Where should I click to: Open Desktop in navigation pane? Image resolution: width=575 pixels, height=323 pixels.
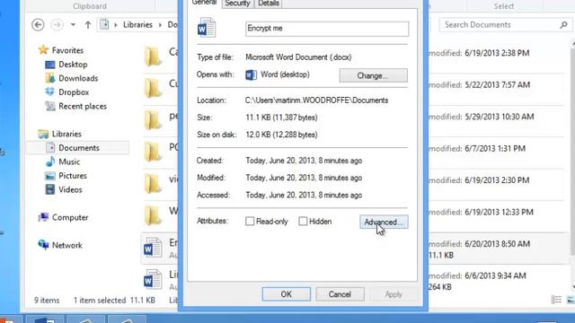[73, 65]
